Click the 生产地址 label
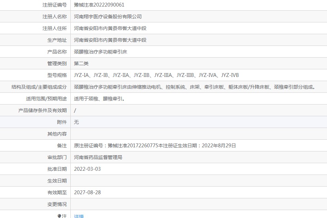327x218 pixels. pos(57,40)
